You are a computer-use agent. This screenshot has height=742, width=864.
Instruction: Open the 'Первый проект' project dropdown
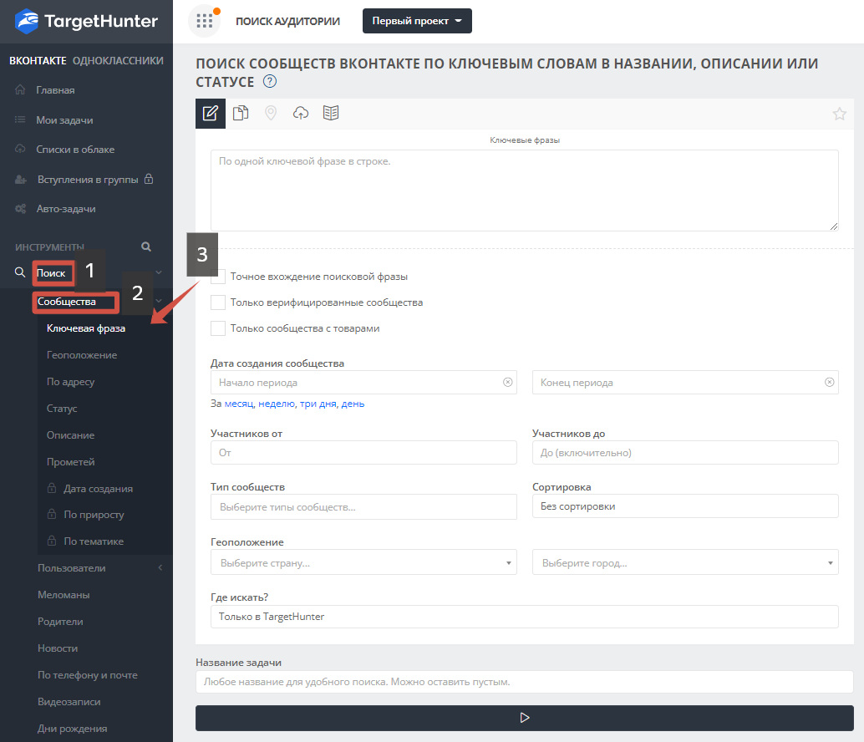point(417,21)
